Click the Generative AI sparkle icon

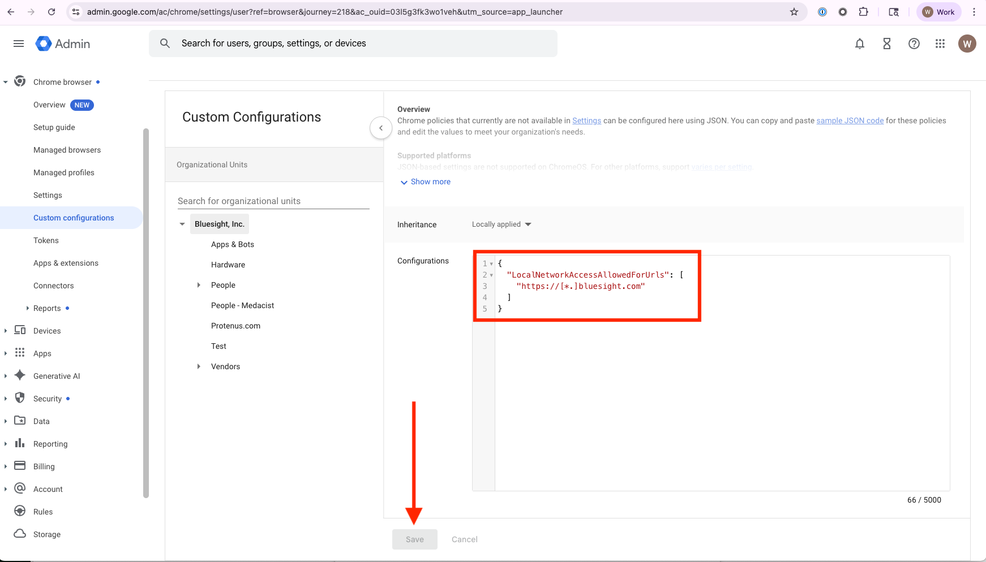click(20, 375)
